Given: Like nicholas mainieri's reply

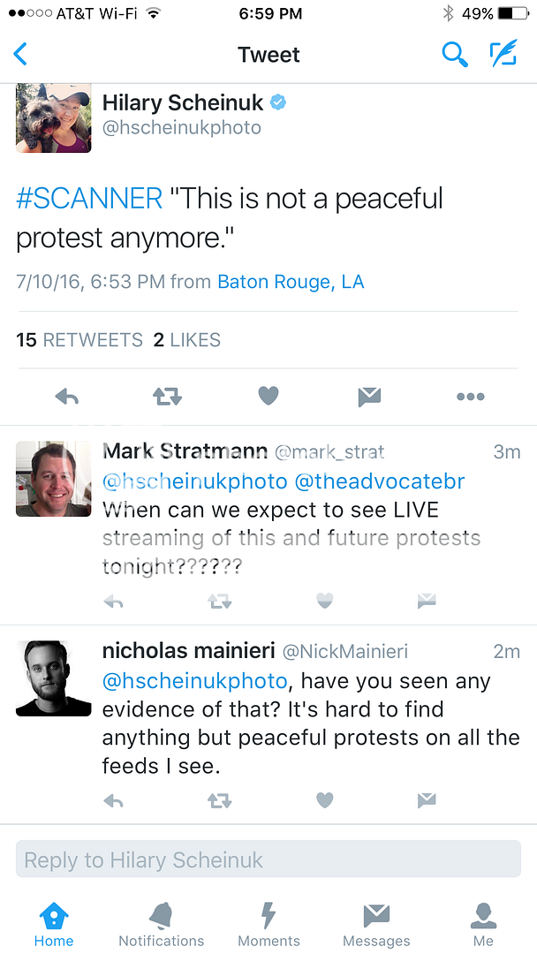Looking at the screenshot, I should point(325,800).
